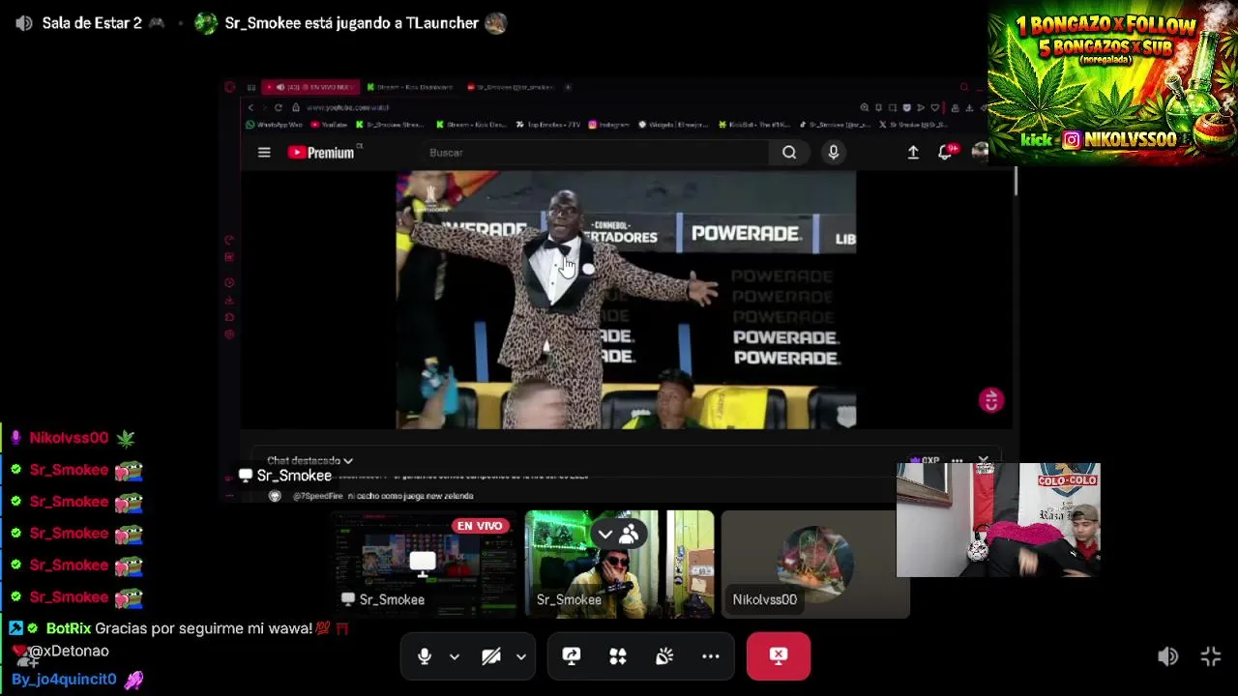Select Sr_Smokee's webcam tile
1238x696 pixels.
point(619,564)
